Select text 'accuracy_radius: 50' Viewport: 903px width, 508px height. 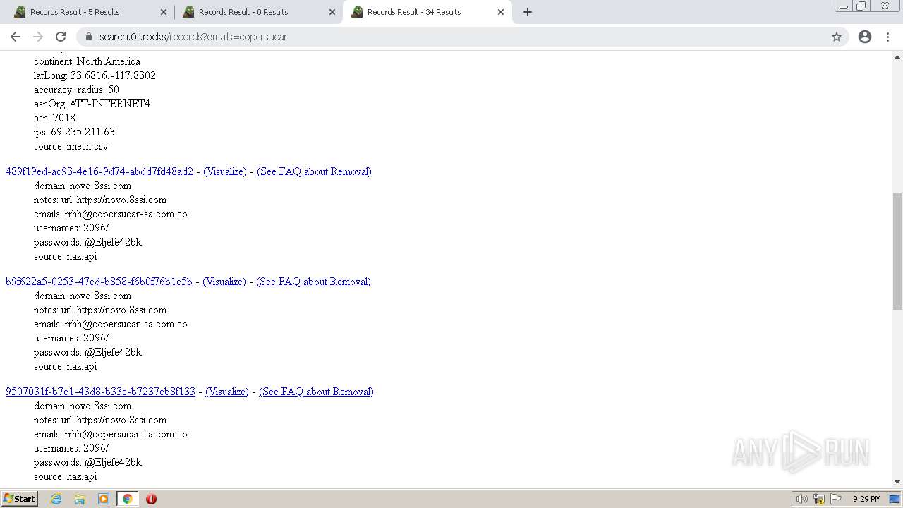[76, 90]
